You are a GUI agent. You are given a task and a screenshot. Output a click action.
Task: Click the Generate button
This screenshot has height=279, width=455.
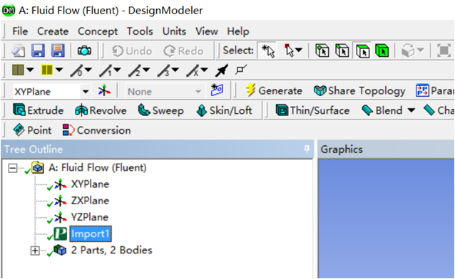pos(275,90)
